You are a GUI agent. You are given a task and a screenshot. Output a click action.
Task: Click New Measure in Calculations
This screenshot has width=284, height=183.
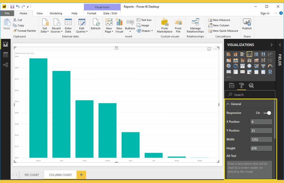pos(221,20)
